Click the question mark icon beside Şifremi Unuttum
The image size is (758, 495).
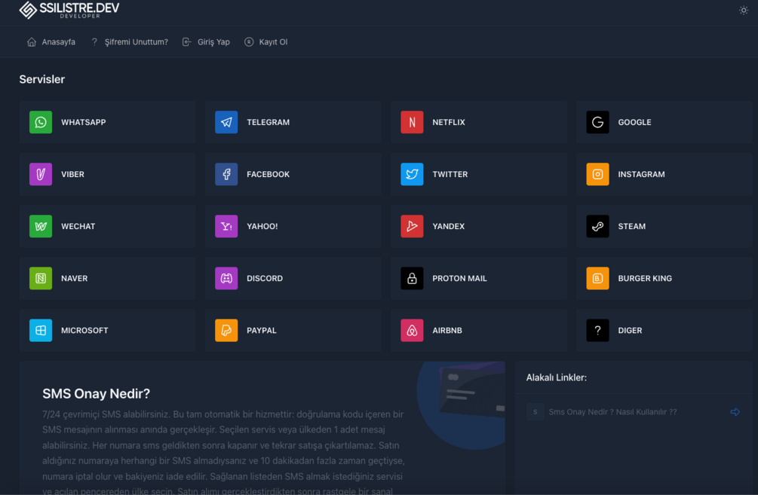pyautogui.click(x=95, y=42)
